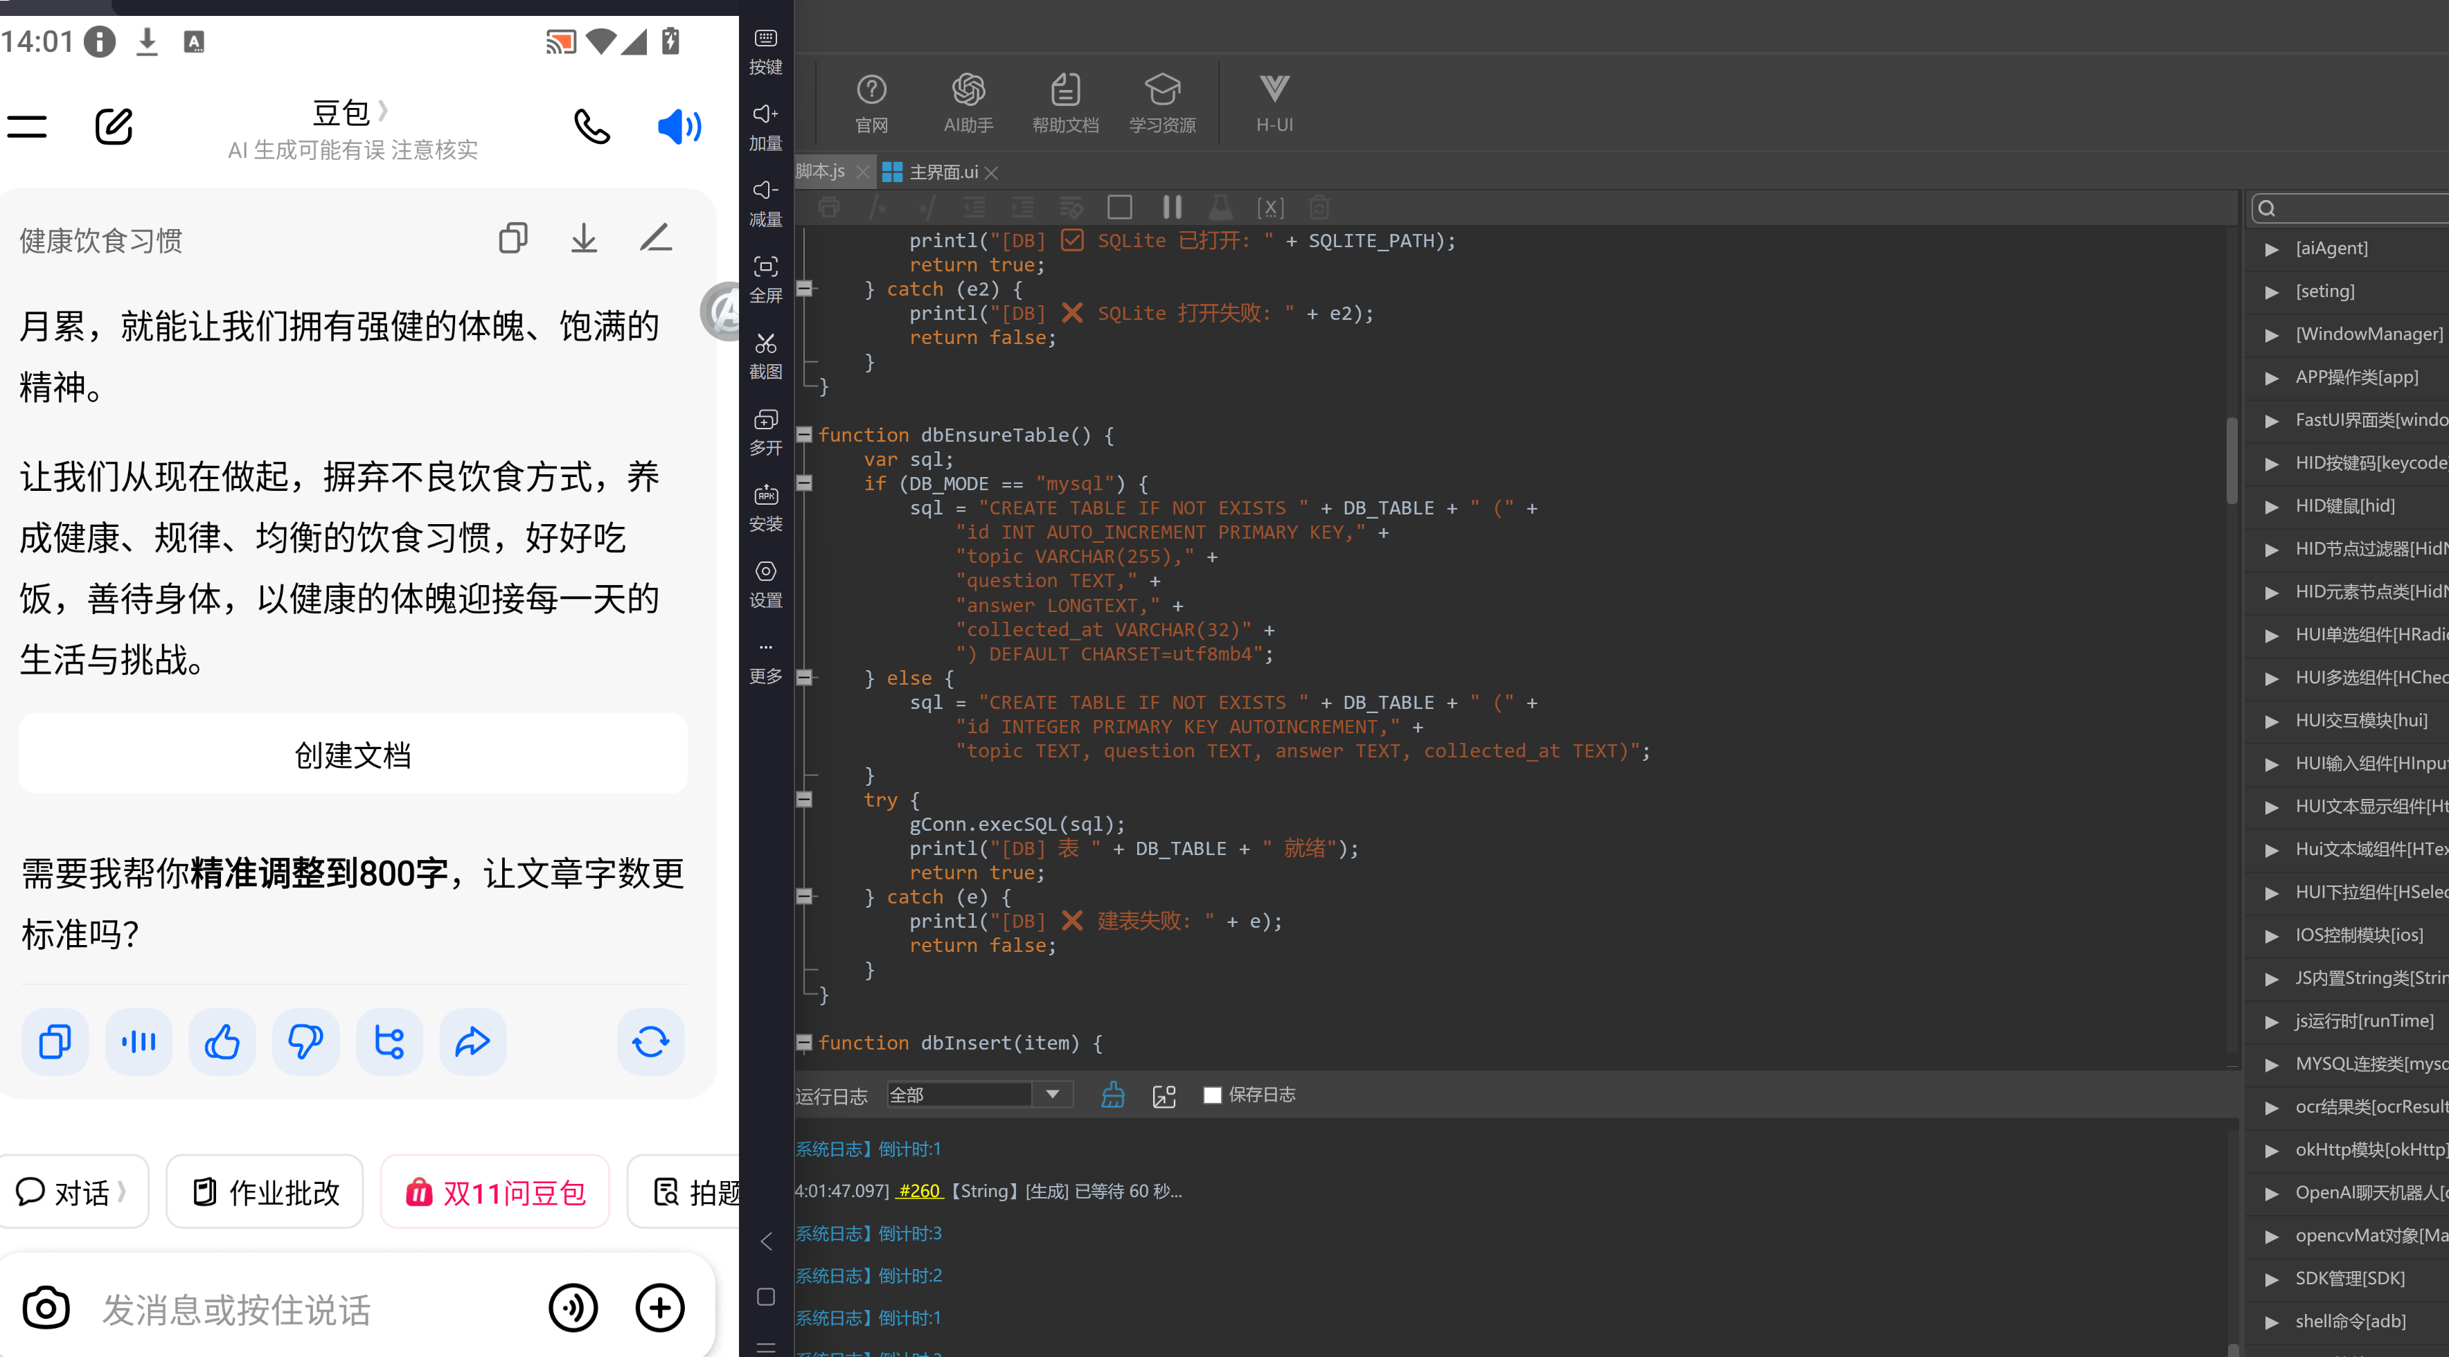The width and height of the screenshot is (2449, 1357).
Task: Dislike the response with thumbs down
Action: point(305,1041)
